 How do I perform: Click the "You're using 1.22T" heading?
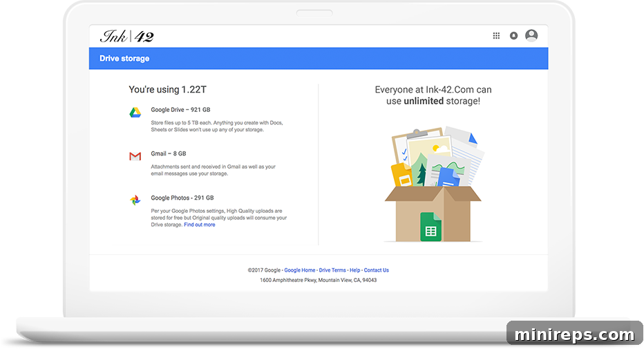pyautogui.click(x=168, y=90)
